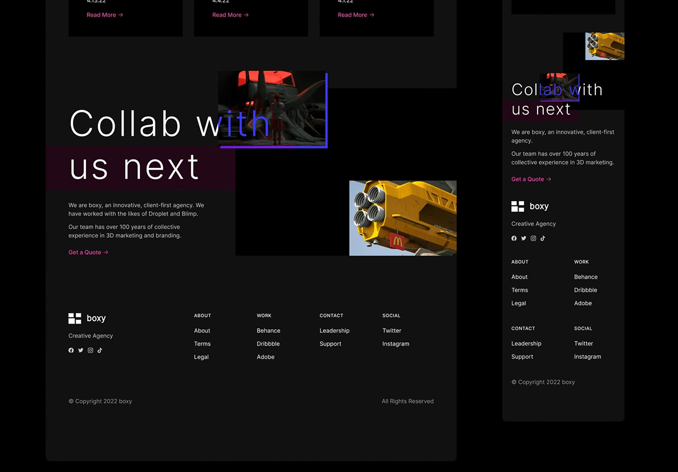Click Leadership in the desktop footer Contact column
The image size is (678, 472).
335,331
